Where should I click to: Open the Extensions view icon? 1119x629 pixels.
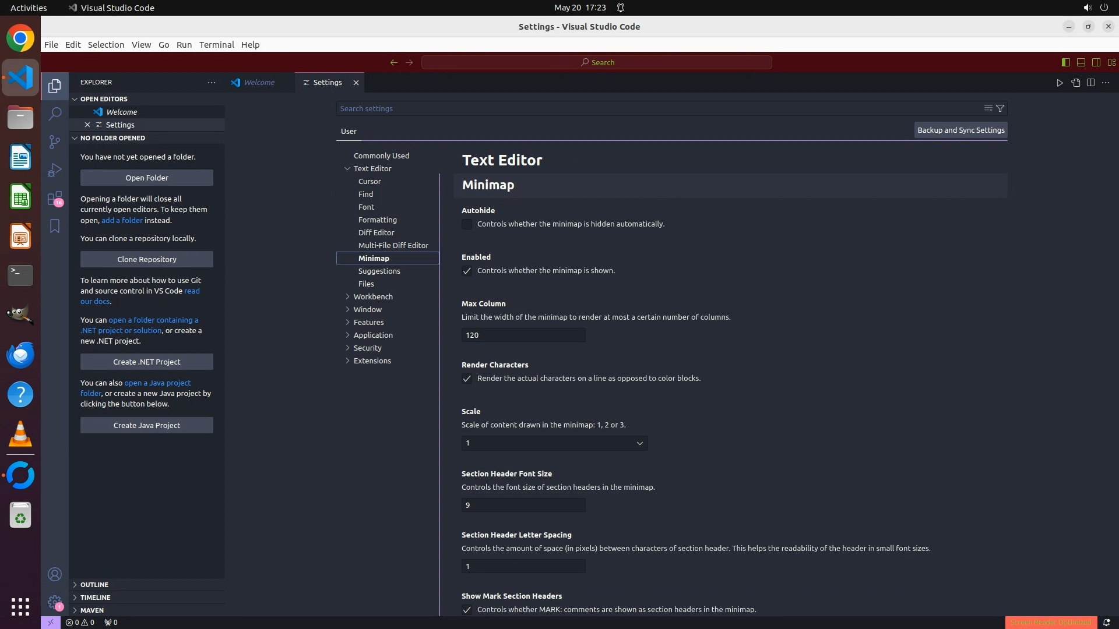[x=55, y=199]
